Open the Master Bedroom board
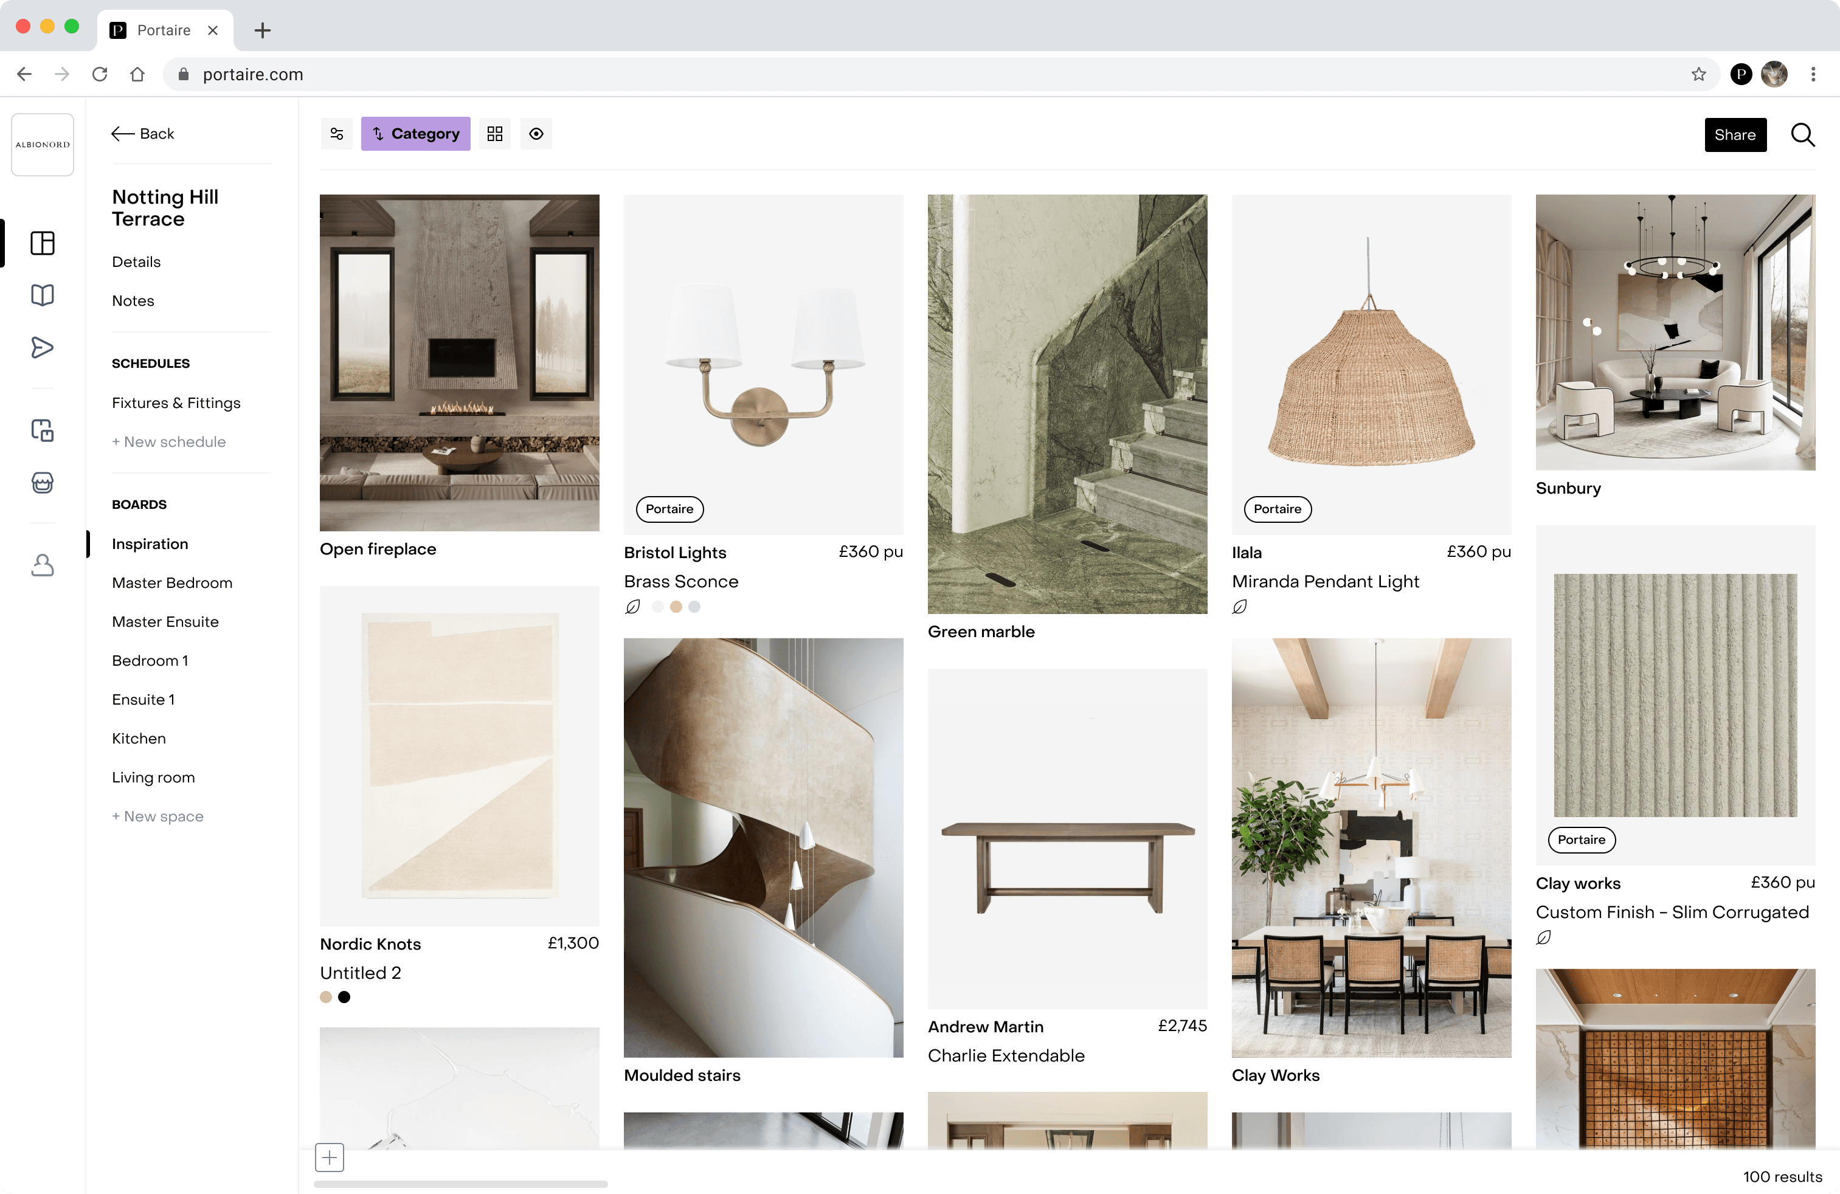Screen dimensions: 1840x1194 pyautogui.click(x=171, y=582)
